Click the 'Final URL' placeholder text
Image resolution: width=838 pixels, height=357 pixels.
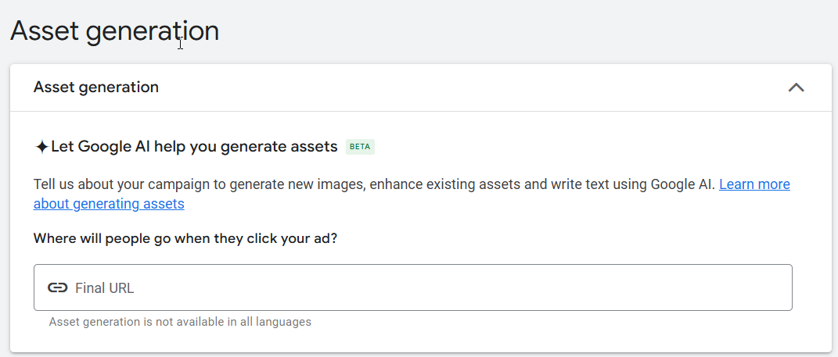tap(105, 288)
